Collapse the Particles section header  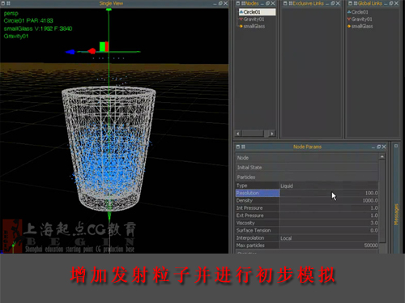(307, 177)
